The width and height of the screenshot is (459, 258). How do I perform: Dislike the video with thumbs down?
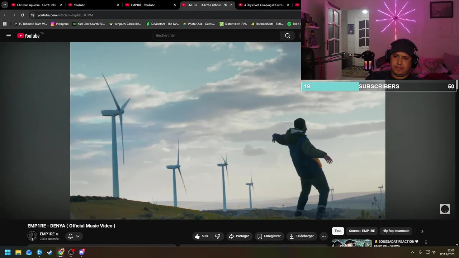[218, 236]
